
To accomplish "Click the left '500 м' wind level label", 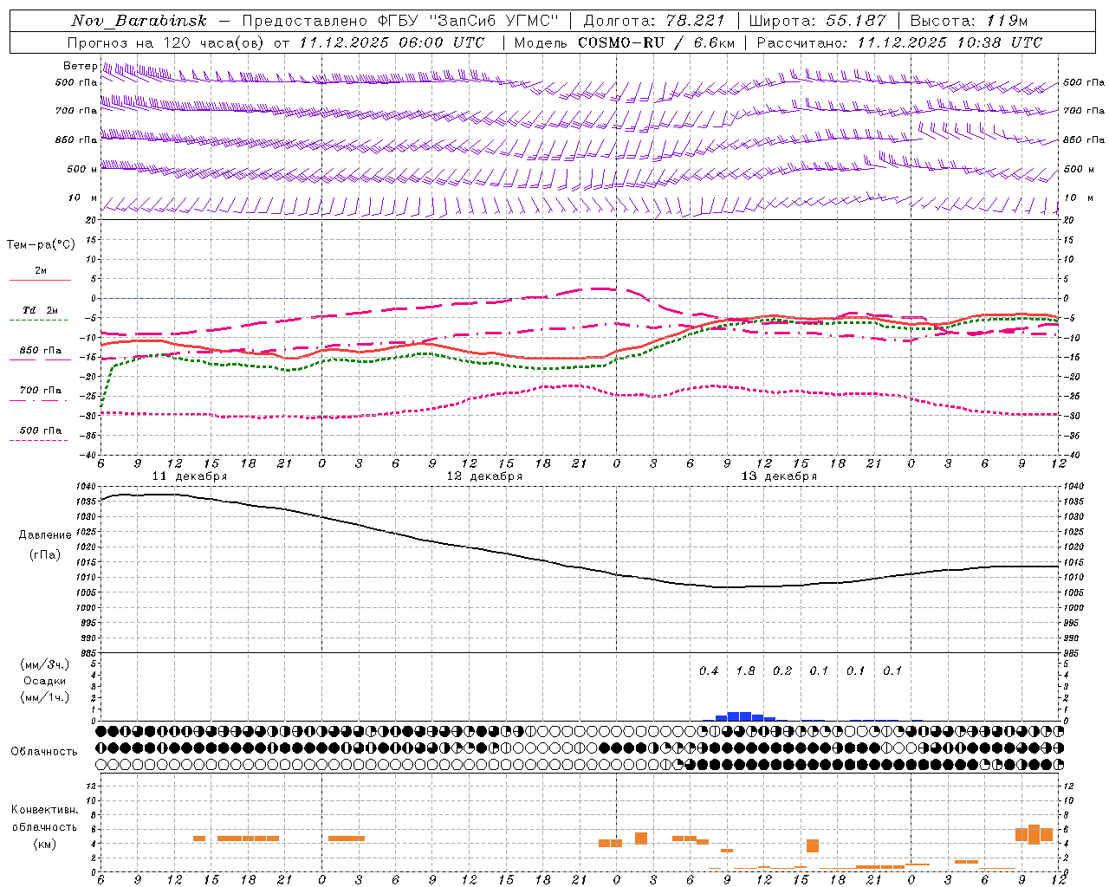I will point(82,169).
